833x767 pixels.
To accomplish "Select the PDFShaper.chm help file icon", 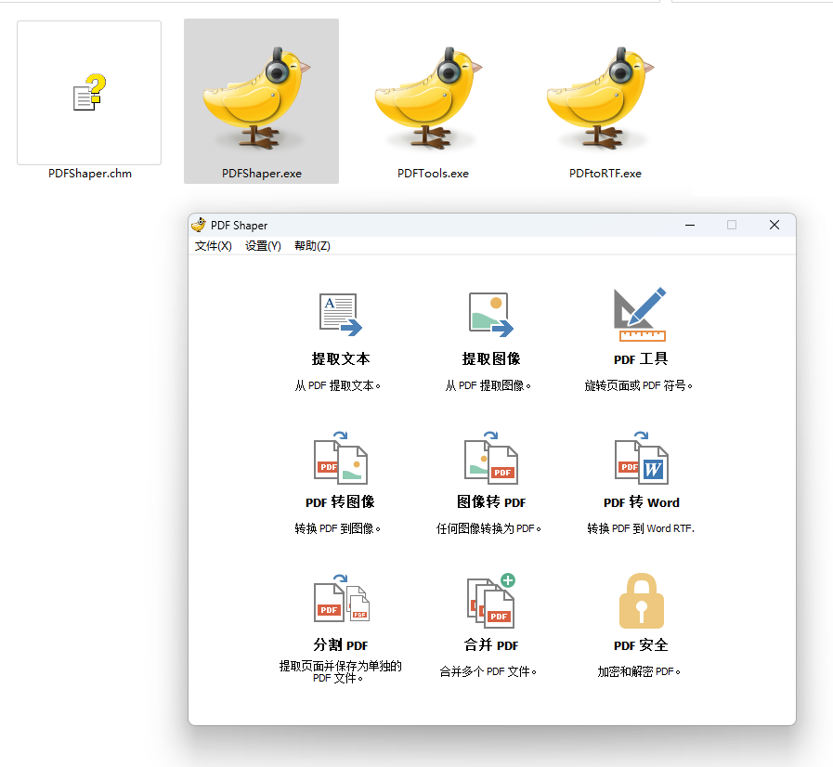I will click(x=89, y=93).
